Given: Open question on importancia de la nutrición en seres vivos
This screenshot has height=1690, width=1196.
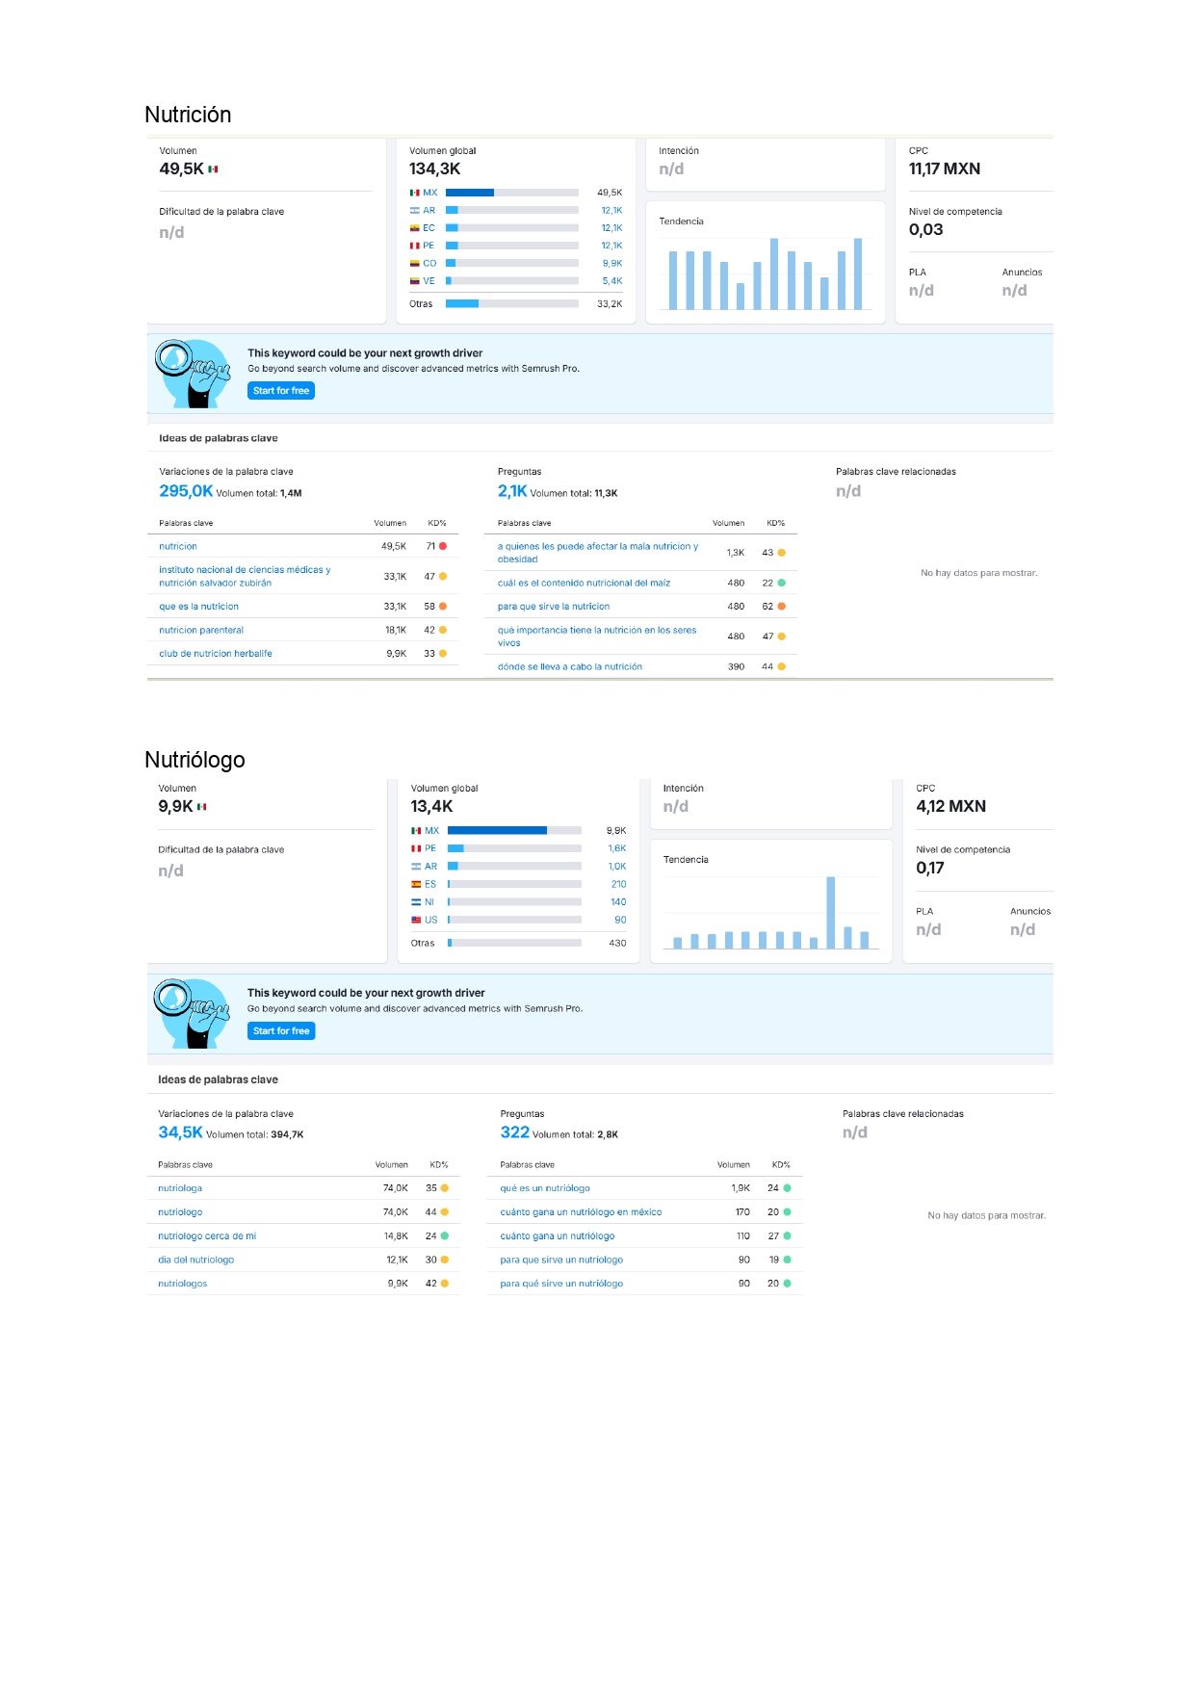Looking at the screenshot, I should point(597,637).
